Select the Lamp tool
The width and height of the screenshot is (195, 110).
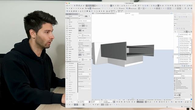pyautogui.click(x=72, y=60)
